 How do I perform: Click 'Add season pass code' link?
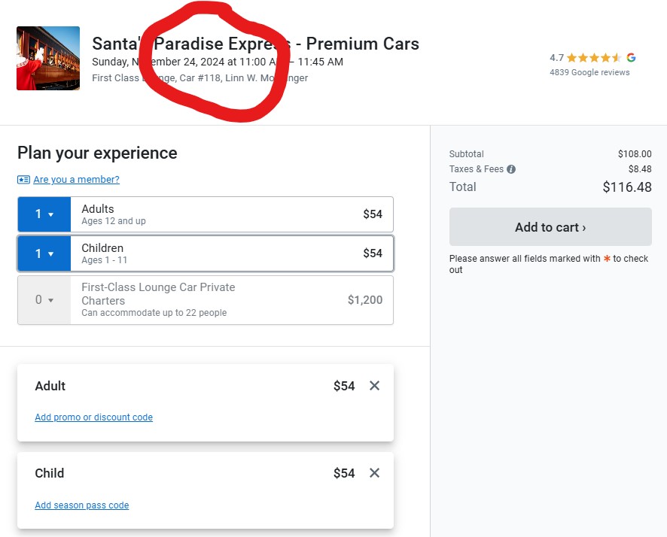pos(81,505)
